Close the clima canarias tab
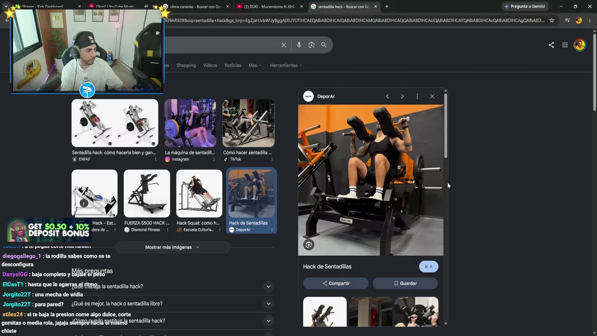This screenshot has width=597, height=336. (x=228, y=7)
